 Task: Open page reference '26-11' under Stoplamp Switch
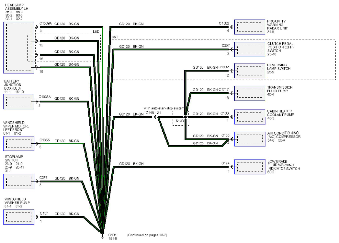click(x=20, y=167)
